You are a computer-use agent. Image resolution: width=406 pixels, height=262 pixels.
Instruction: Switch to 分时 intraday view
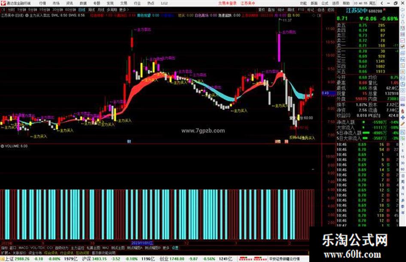pyautogui.click(x=11, y=9)
